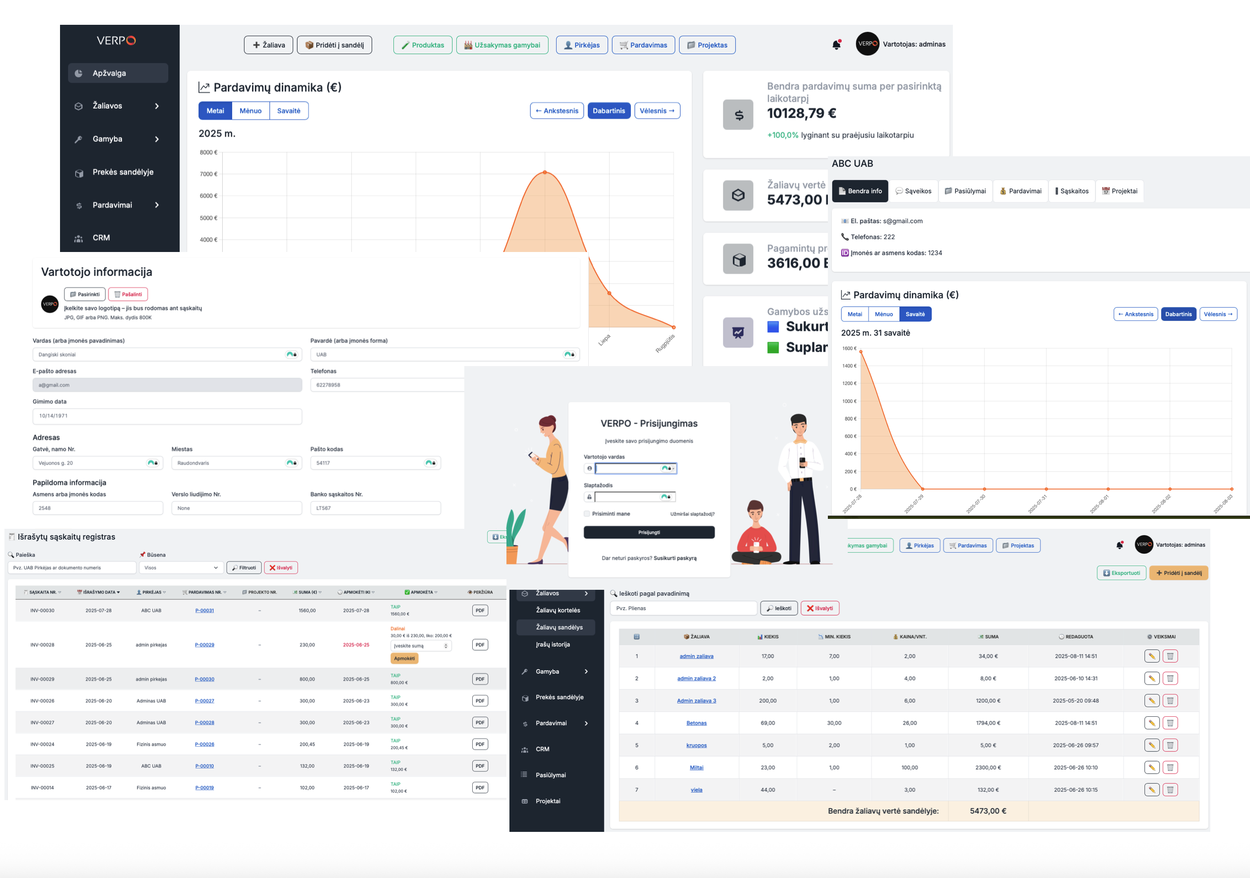This screenshot has height=878, width=1250.
Task: Click the green Suplanuoti legend swatch
Action: 772,347
